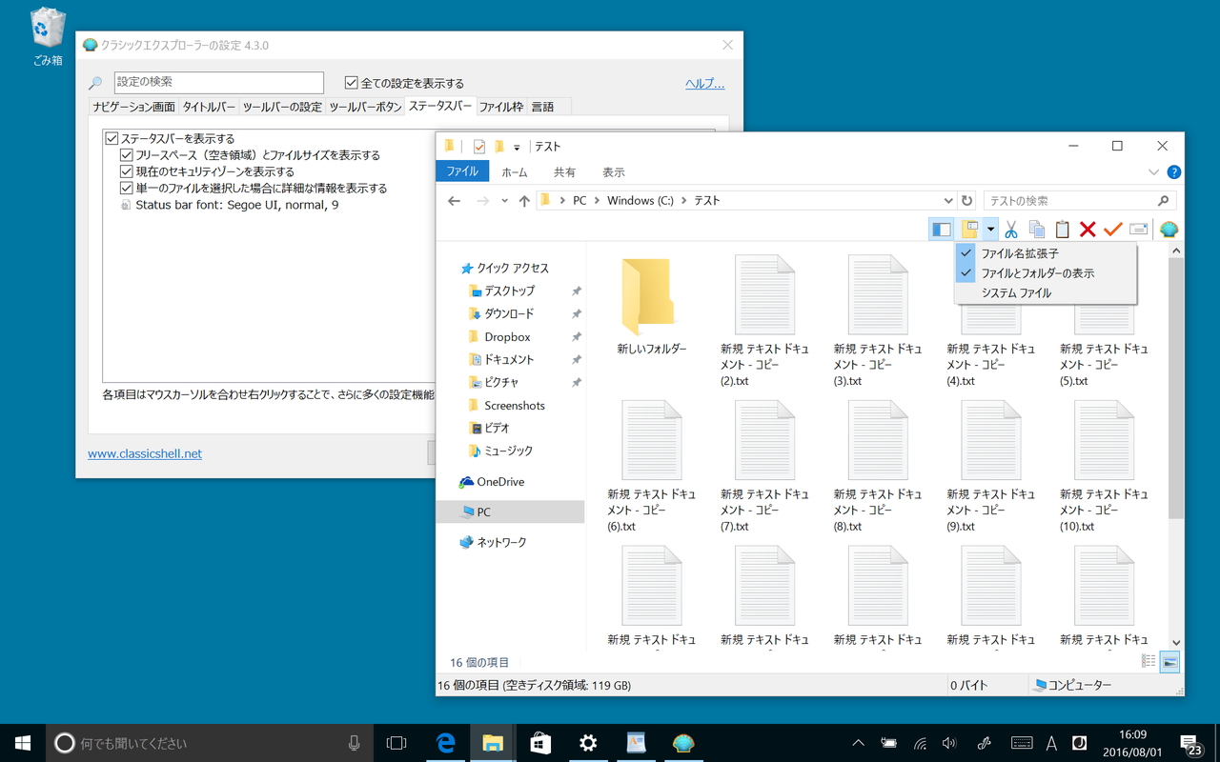This screenshot has width=1220, height=762.
Task: Expand the address bar history dropdown
Action: [948, 200]
